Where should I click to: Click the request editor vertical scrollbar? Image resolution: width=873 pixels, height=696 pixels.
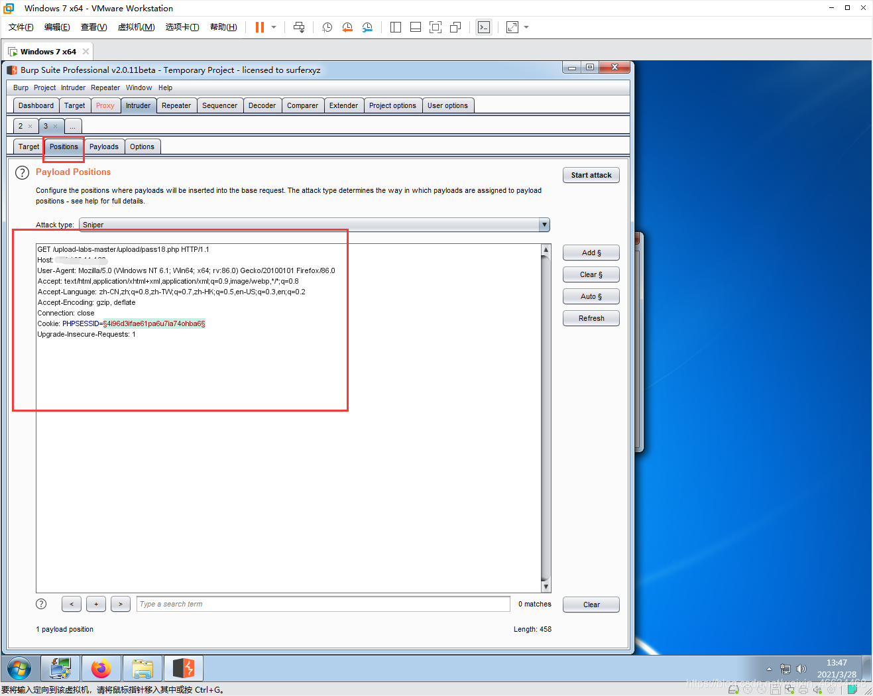(546, 418)
